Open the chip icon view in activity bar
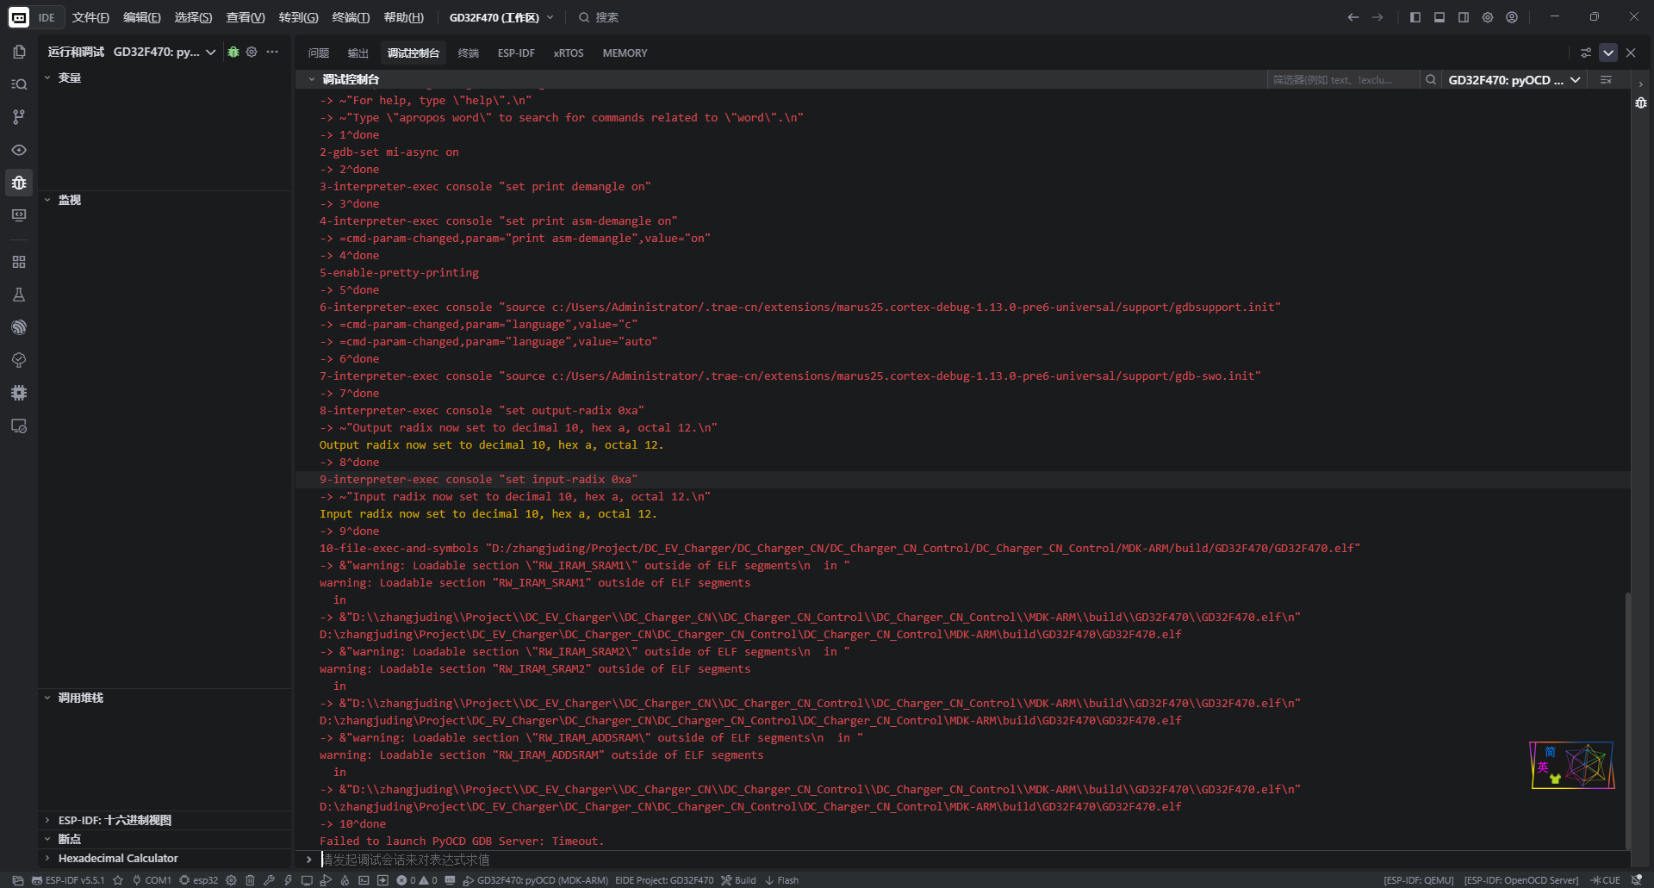The image size is (1654, 888). 19,393
